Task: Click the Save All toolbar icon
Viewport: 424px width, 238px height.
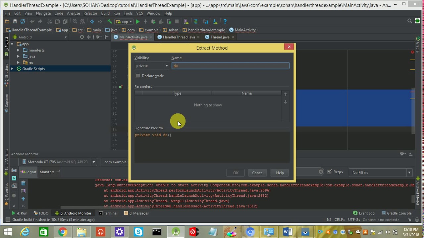Action: coord(15,21)
